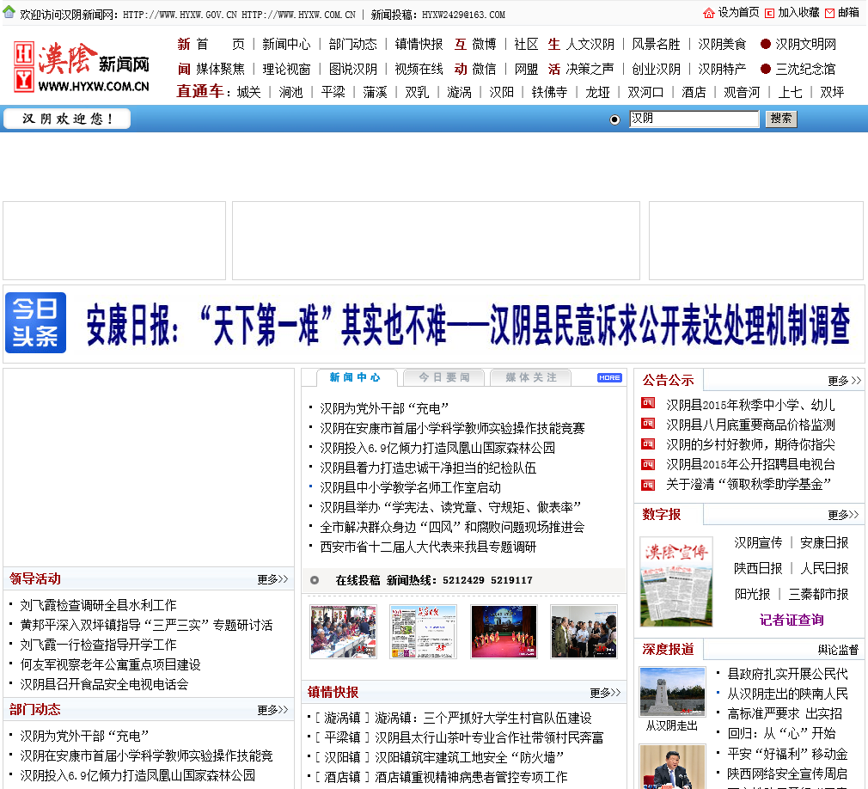Switch to the 媒体关注 tab
The image size is (868, 789).
coord(531,377)
